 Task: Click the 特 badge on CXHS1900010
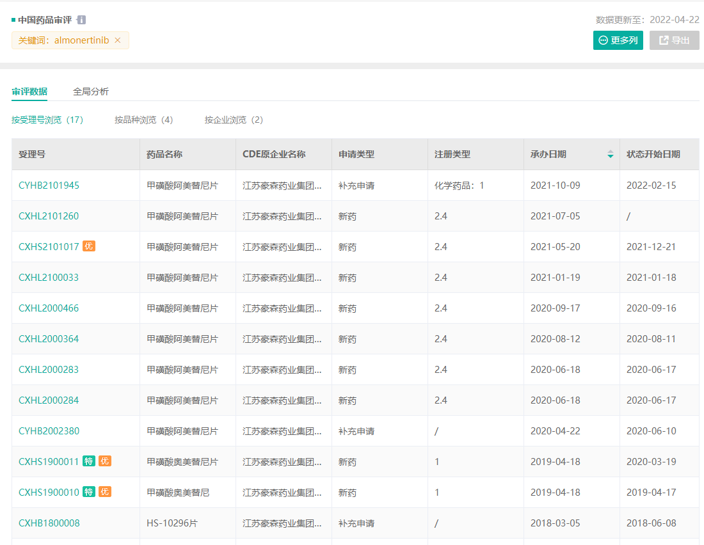pos(89,492)
